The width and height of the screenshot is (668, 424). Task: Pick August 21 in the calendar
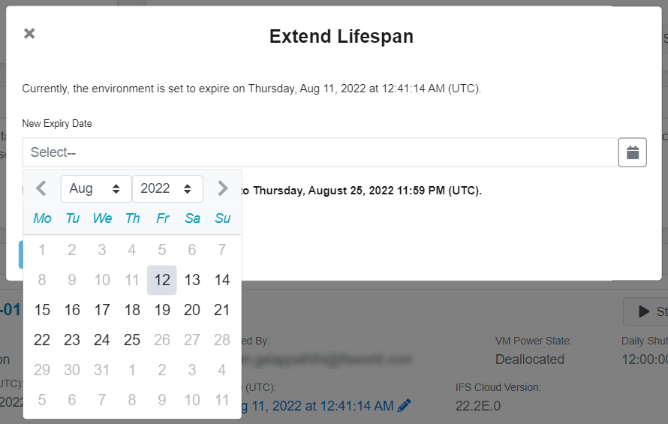(x=222, y=310)
